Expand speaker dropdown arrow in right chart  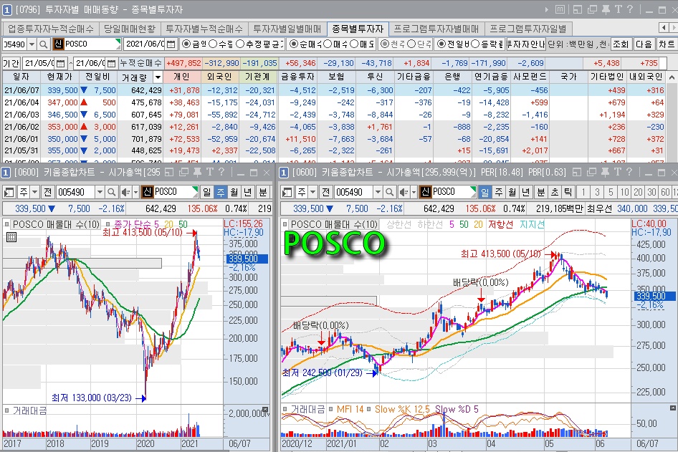(414, 192)
